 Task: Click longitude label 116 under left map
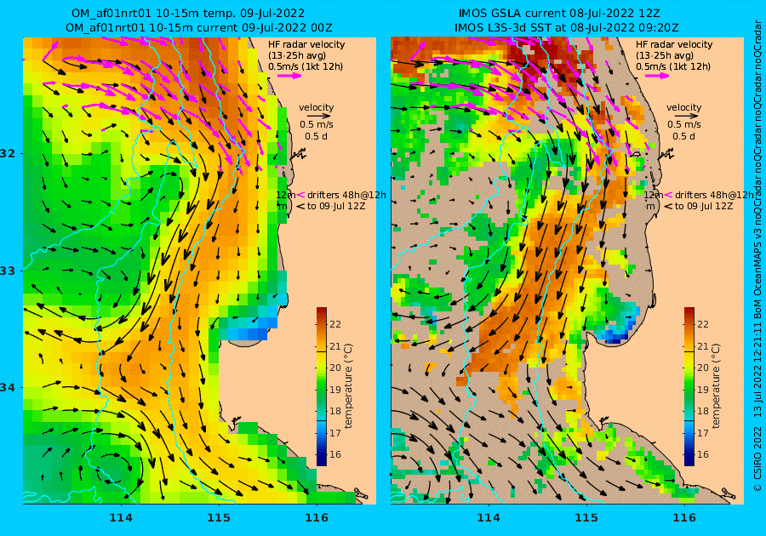[317, 518]
